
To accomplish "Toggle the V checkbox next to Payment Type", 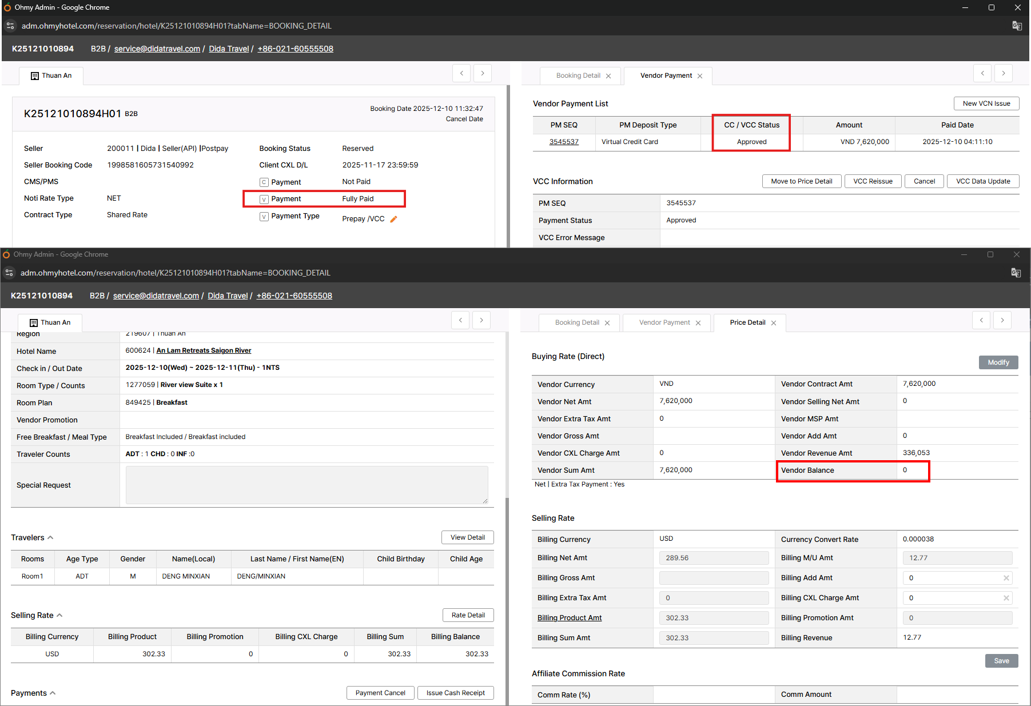I will pos(264,217).
